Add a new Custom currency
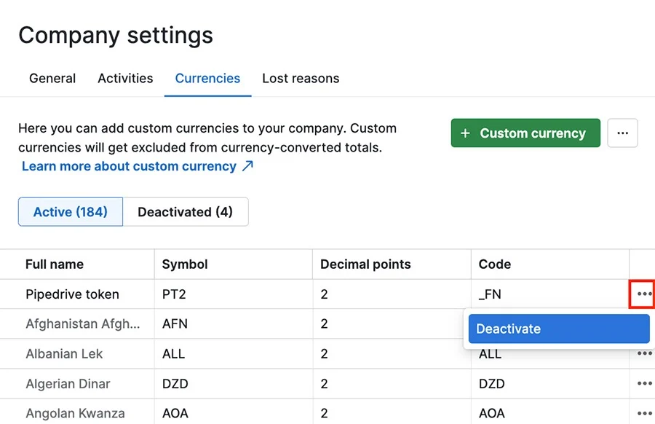 click(525, 133)
